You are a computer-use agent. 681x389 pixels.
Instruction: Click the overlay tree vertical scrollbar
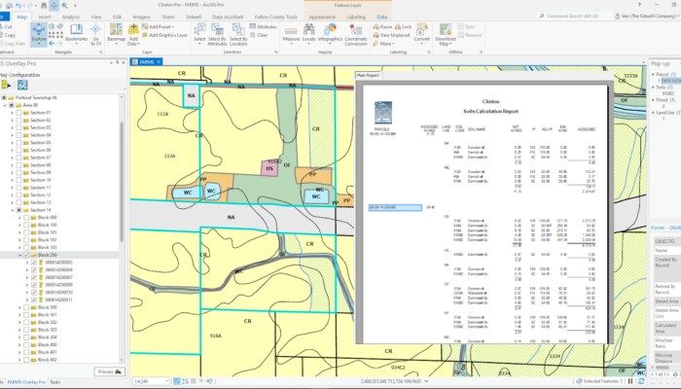(x=122, y=182)
